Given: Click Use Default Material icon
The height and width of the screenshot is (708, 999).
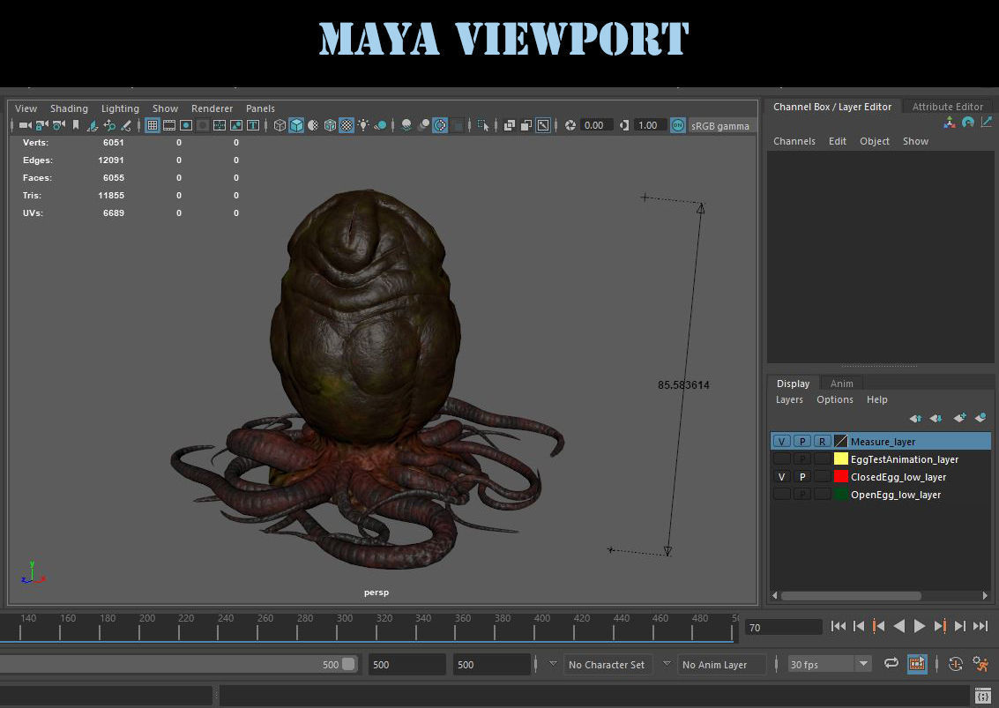Looking at the screenshot, I should 313,125.
